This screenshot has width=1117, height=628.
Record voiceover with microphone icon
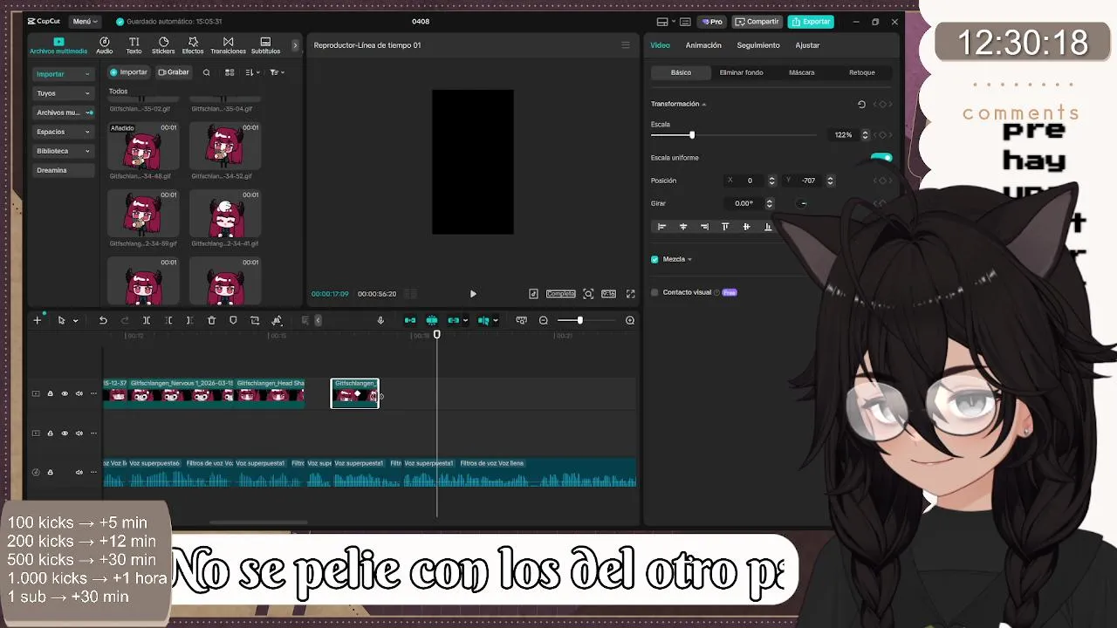[x=380, y=320]
